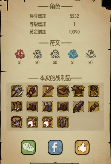The width and height of the screenshot is (111, 164).
Task: Select the double-bladed battle axe loot item
Action: [x=17, y=91]
